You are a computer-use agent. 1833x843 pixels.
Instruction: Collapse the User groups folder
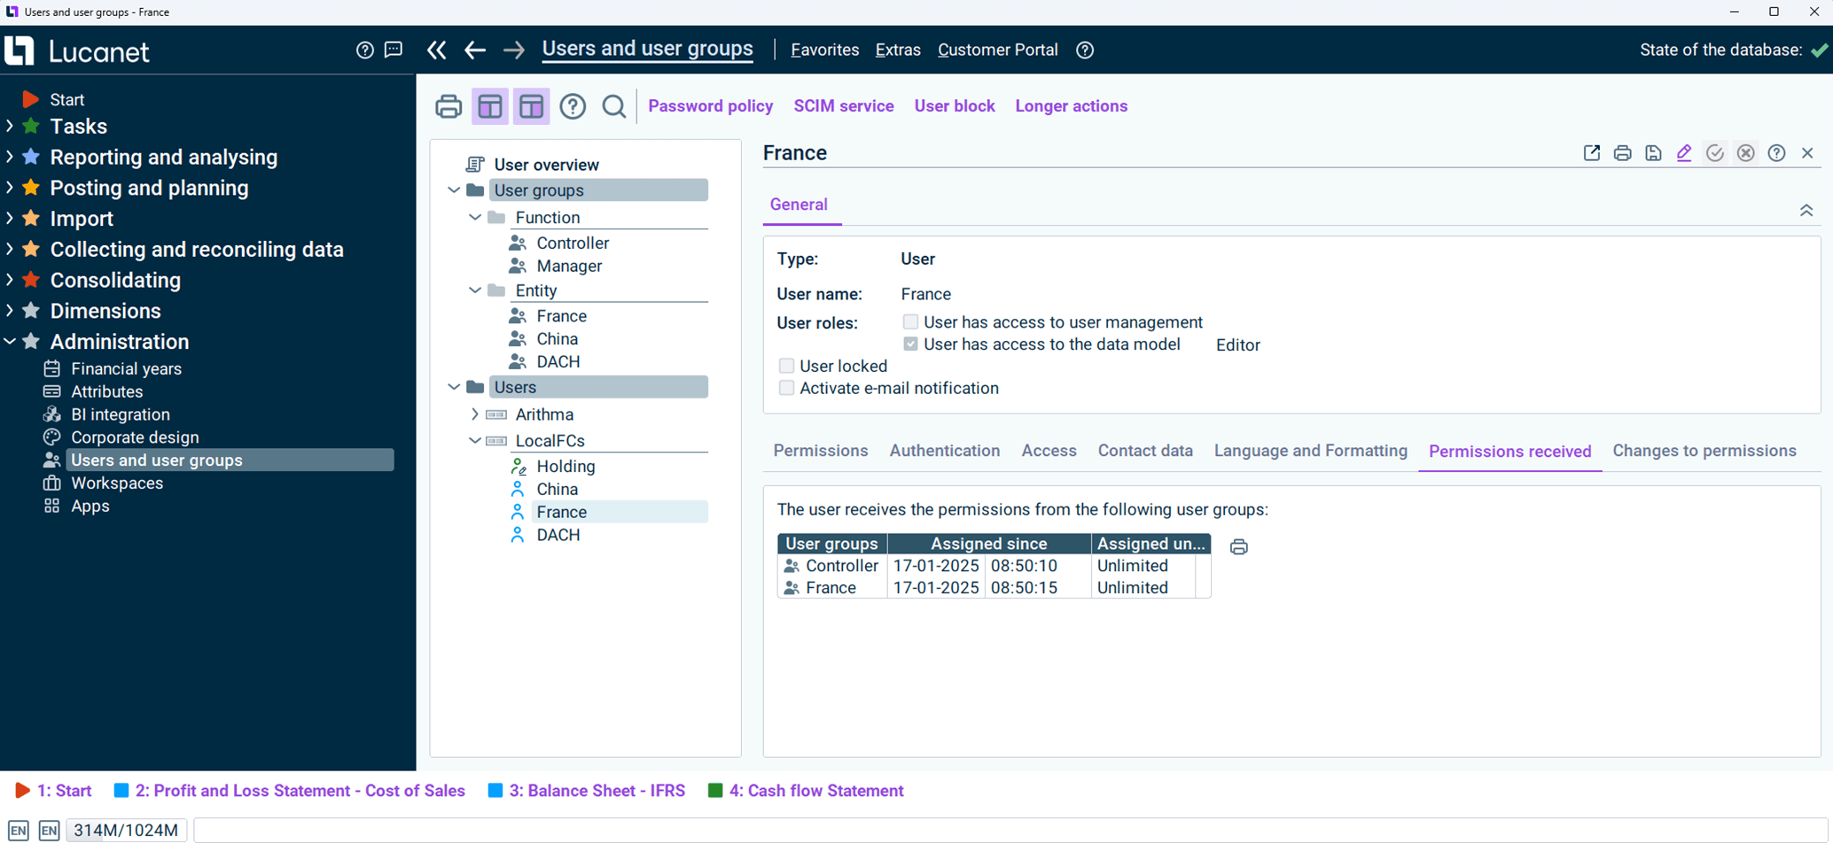coord(454,190)
